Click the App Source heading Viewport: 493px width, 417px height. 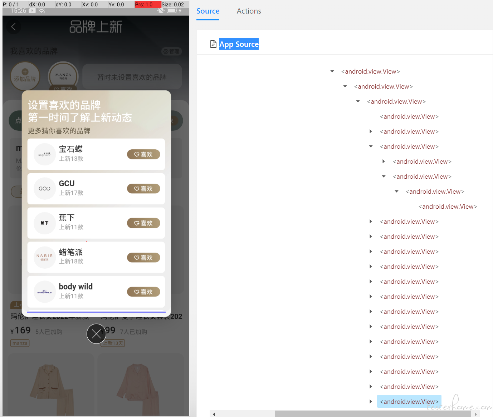tap(239, 44)
